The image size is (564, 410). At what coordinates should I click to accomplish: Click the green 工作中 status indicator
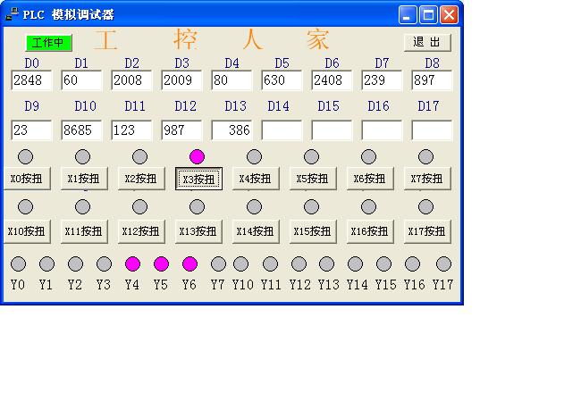click(48, 43)
